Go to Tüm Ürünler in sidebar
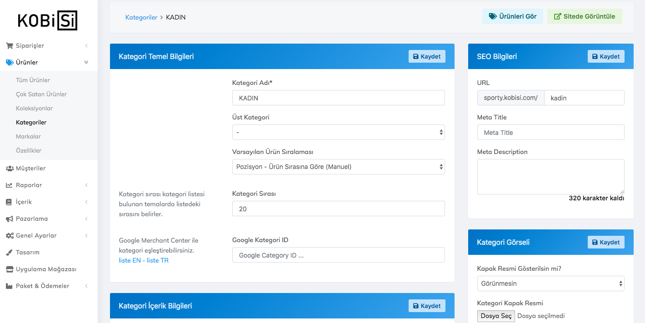 (x=33, y=80)
